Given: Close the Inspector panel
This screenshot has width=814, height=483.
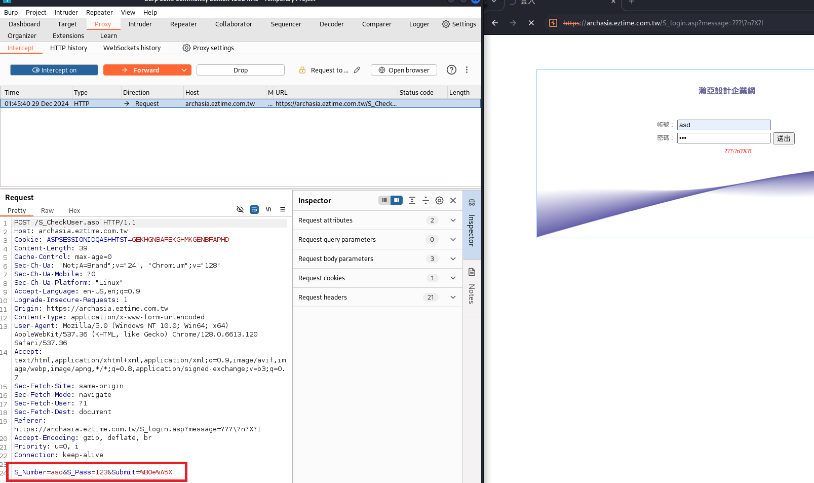Looking at the screenshot, I should [x=453, y=200].
